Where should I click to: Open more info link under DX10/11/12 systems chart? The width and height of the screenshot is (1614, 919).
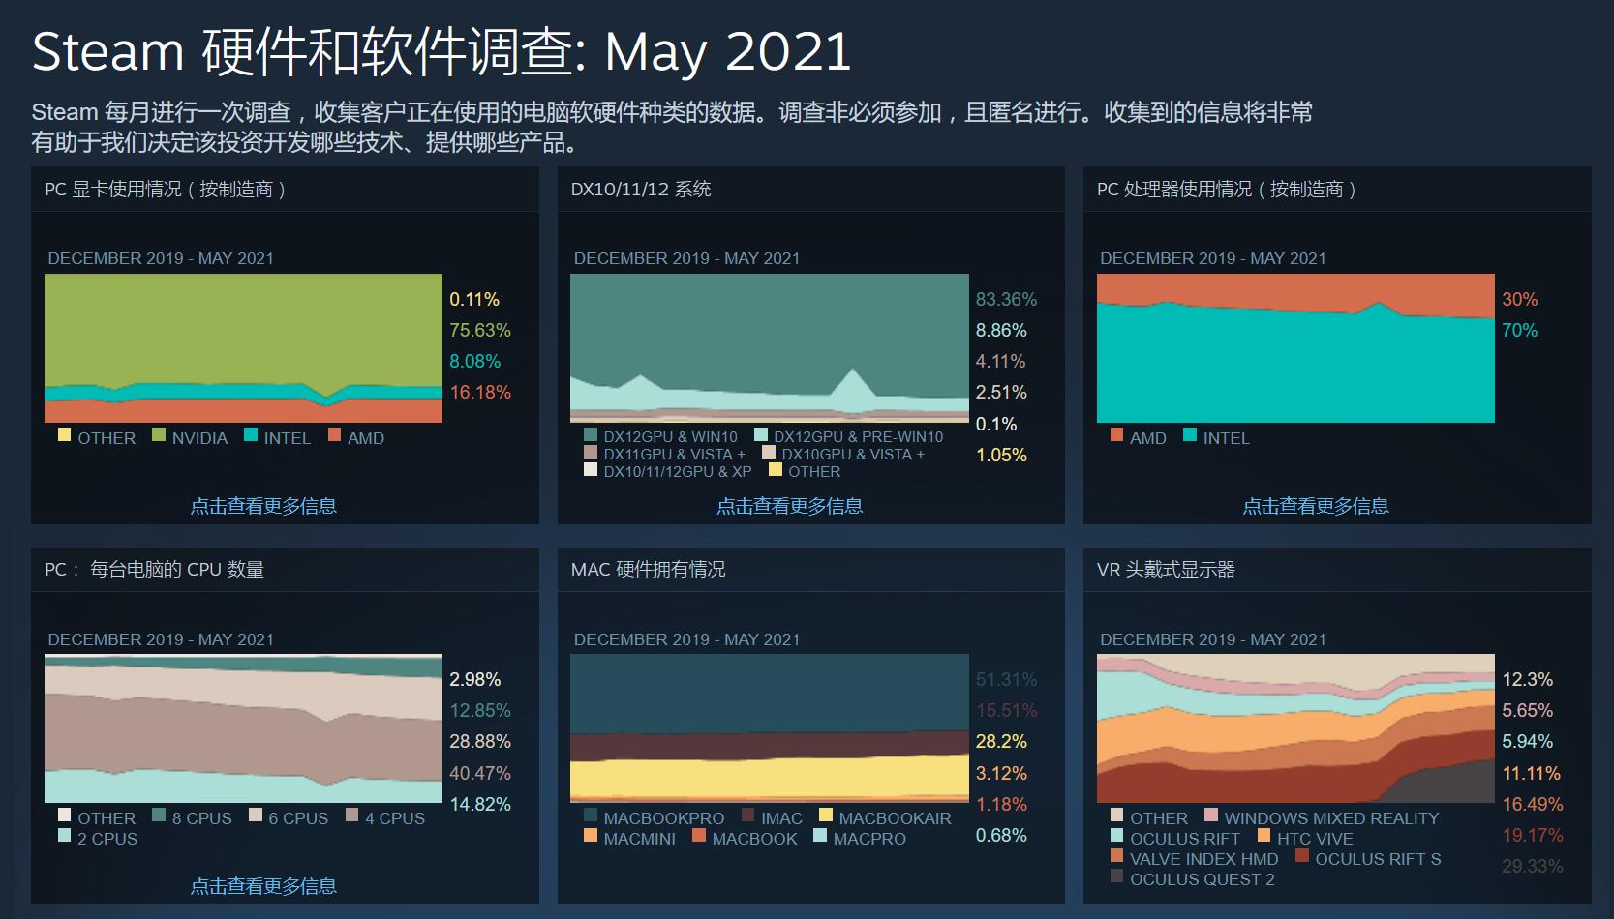point(789,506)
